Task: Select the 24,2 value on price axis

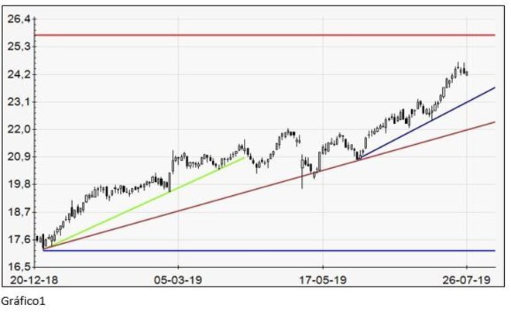Action: [x=21, y=74]
